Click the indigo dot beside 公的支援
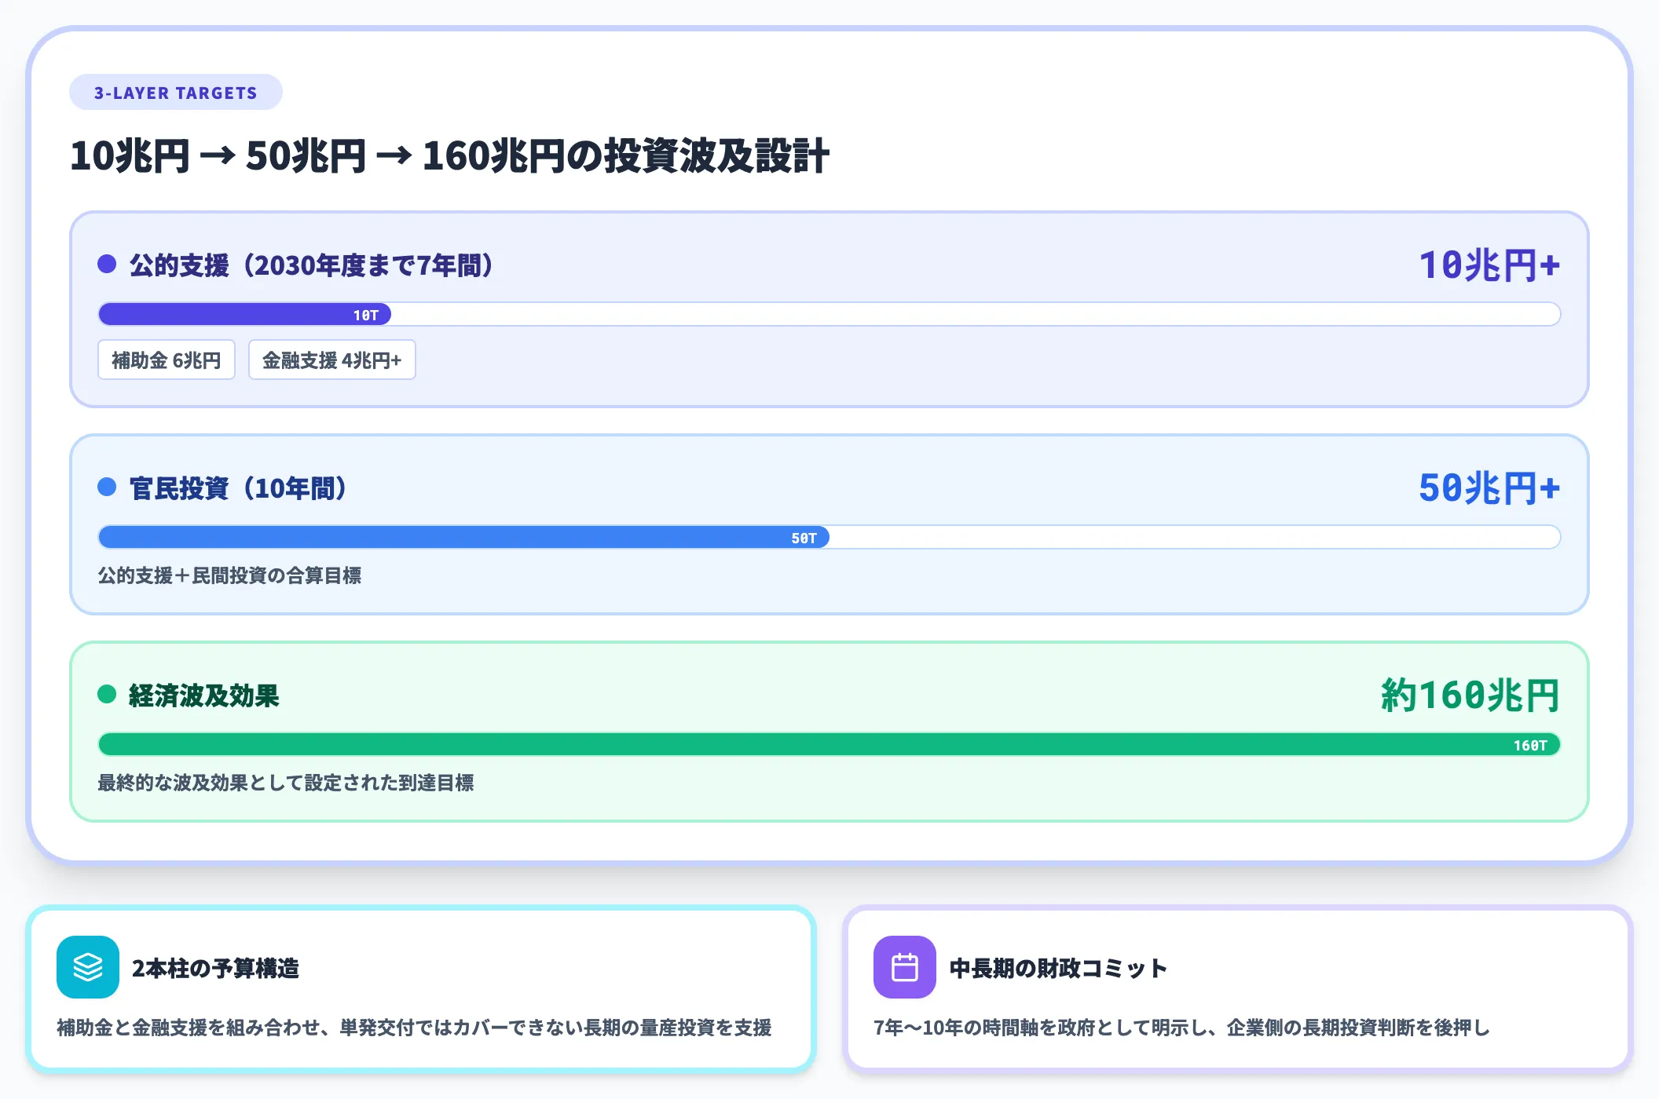This screenshot has height=1099, width=1659. [x=107, y=265]
